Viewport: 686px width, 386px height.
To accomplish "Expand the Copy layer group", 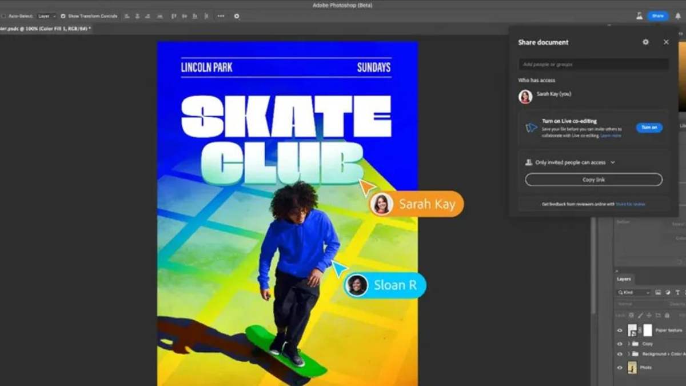I will (629, 344).
